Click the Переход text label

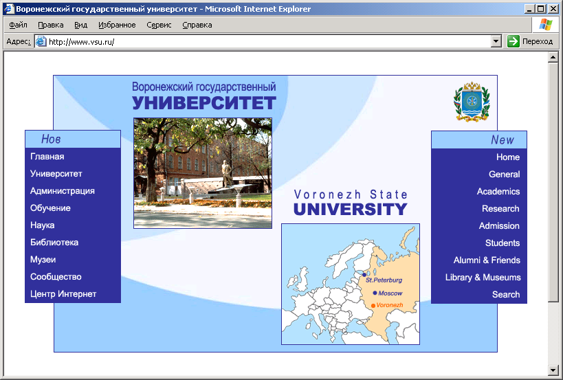pyautogui.click(x=538, y=41)
